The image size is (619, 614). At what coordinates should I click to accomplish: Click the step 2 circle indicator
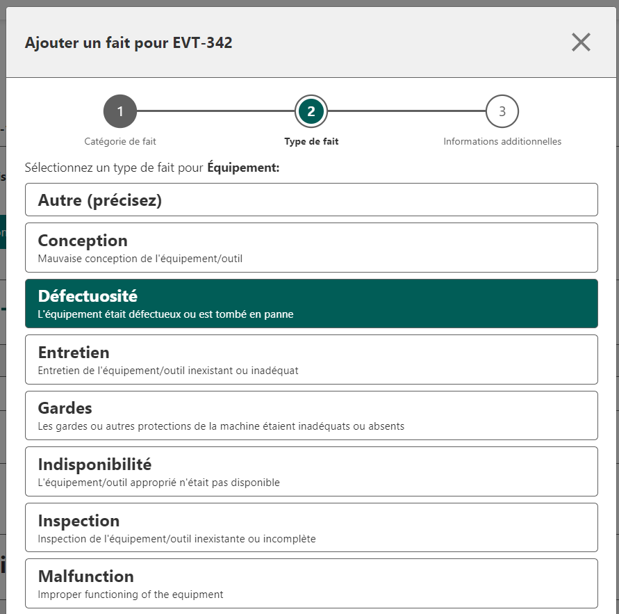tap(311, 111)
